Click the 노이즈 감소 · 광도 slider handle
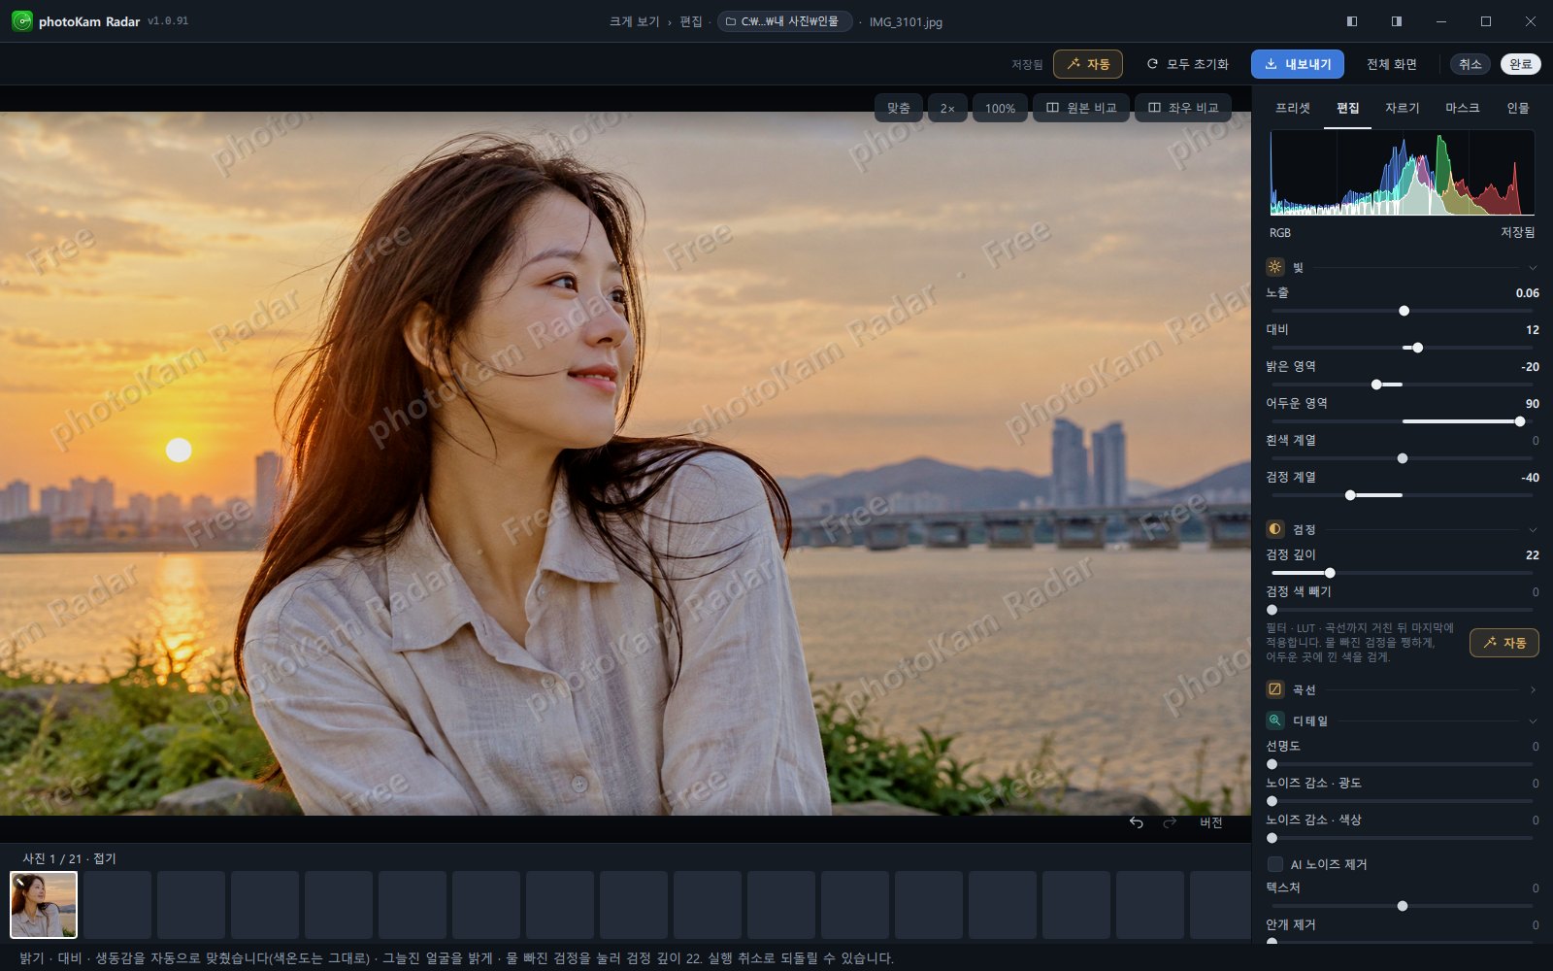1553x971 pixels. coord(1272,801)
